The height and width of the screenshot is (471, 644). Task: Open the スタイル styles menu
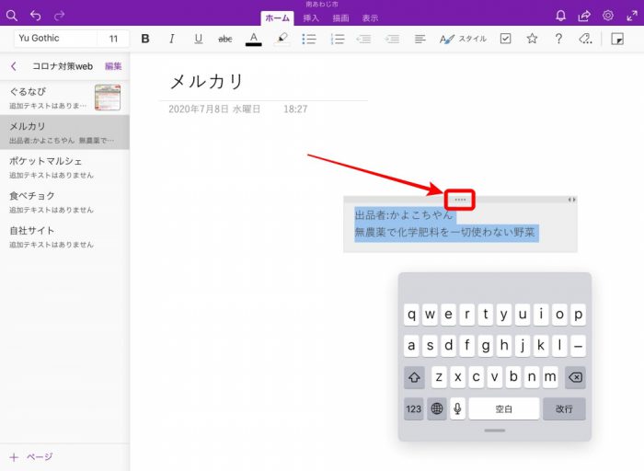click(463, 39)
